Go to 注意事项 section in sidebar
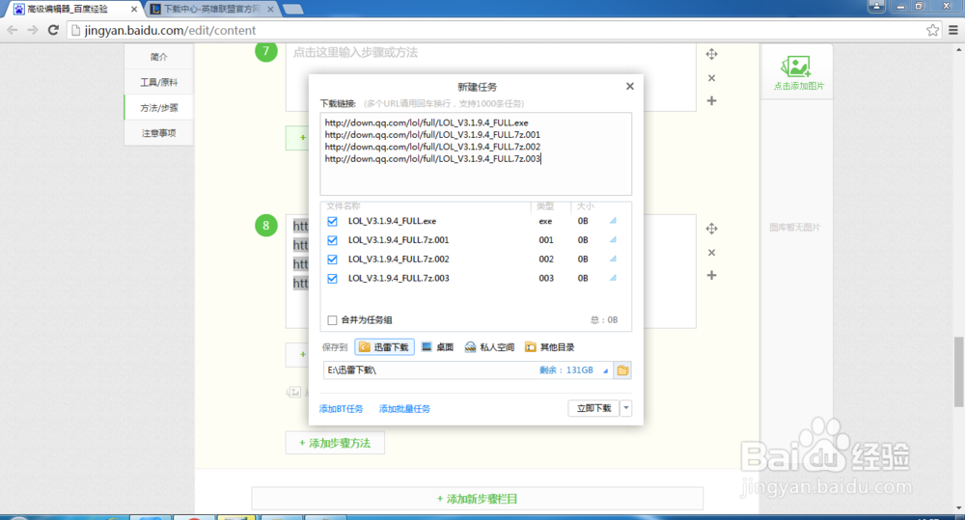This screenshot has height=520, width=965. click(159, 133)
